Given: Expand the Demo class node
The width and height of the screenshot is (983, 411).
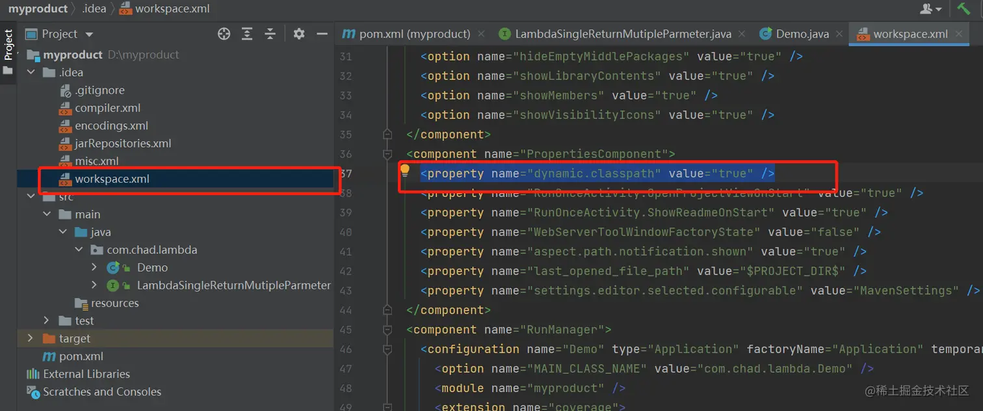Looking at the screenshot, I should click(x=94, y=267).
